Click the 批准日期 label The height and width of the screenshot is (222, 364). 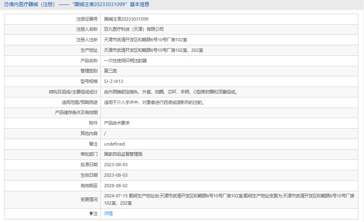(x=89, y=165)
